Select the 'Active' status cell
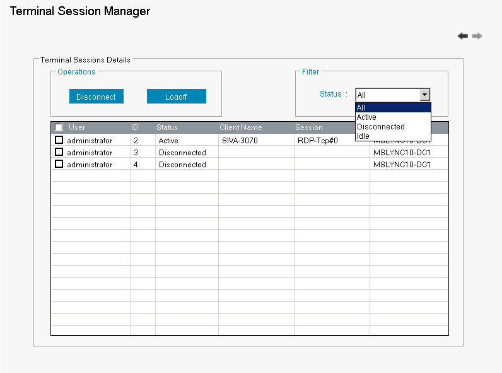This screenshot has width=502, height=373. pyautogui.click(x=168, y=140)
